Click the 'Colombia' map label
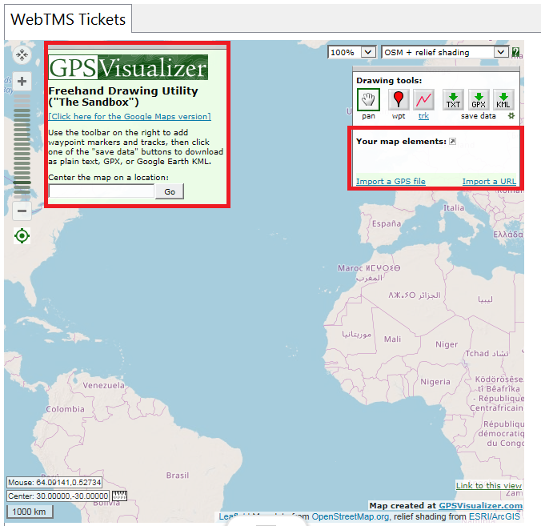This screenshot has width=541, height=526. (x=65, y=409)
